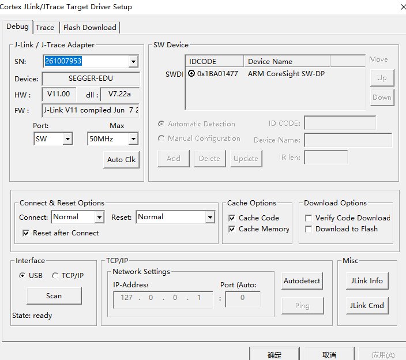The width and height of the screenshot is (406, 360).
Task: Open the Flash Download tab
Action: coord(89,28)
